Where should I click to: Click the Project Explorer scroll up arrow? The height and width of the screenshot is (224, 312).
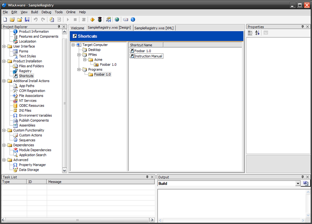point(65,32)
